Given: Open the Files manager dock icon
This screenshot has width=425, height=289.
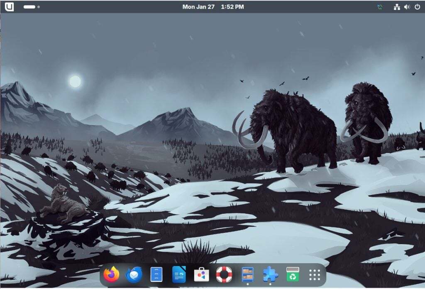Looking at the screenshot, I should pyautogui.click(x=156, y=274).
